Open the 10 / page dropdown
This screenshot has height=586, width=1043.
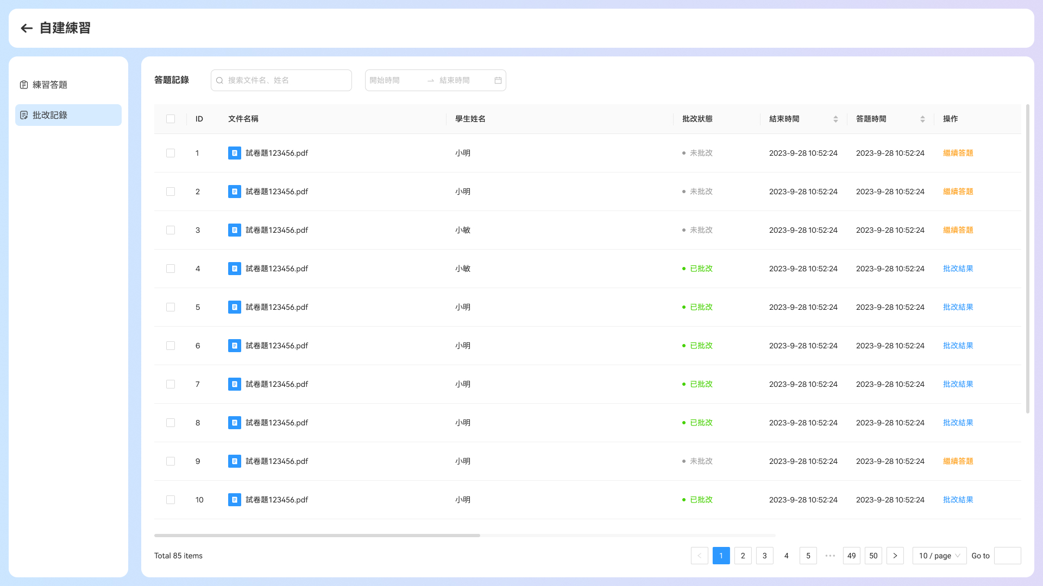[x=940, y=556]
